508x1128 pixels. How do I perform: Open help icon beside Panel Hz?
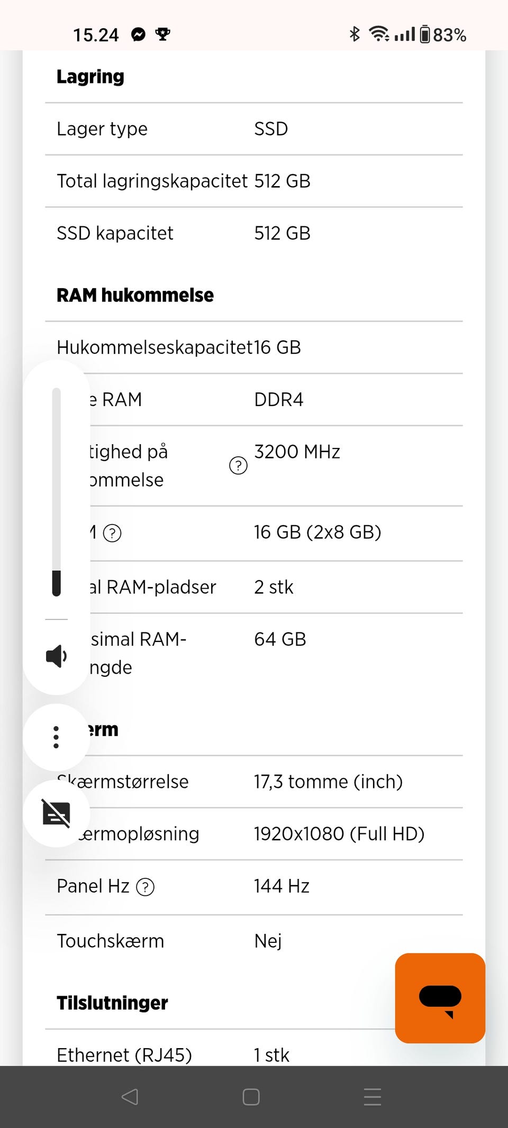click(145, 887)
